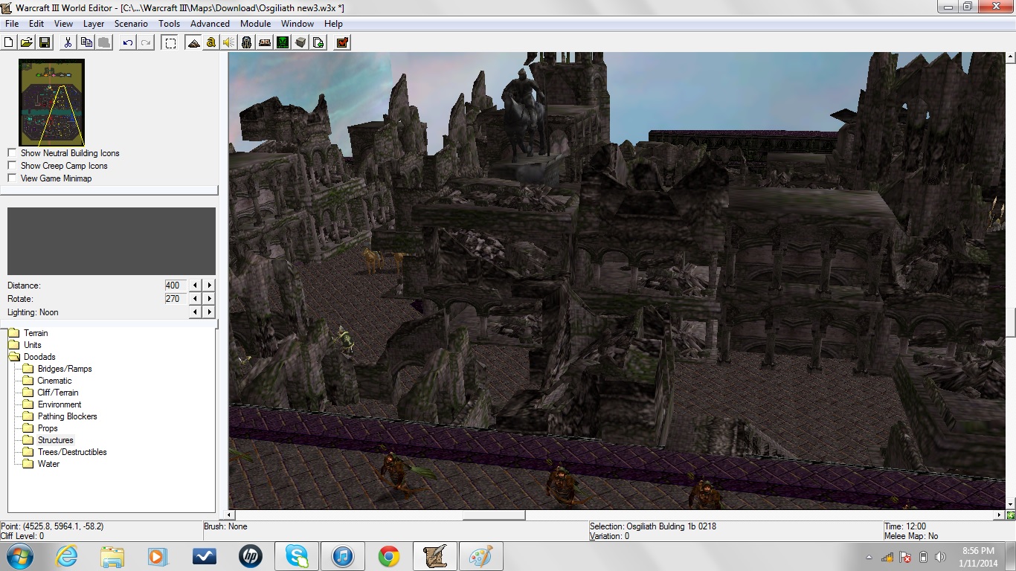Collapse the Doodads folder
Screen dimensions: 1016x571
(39, 357)
